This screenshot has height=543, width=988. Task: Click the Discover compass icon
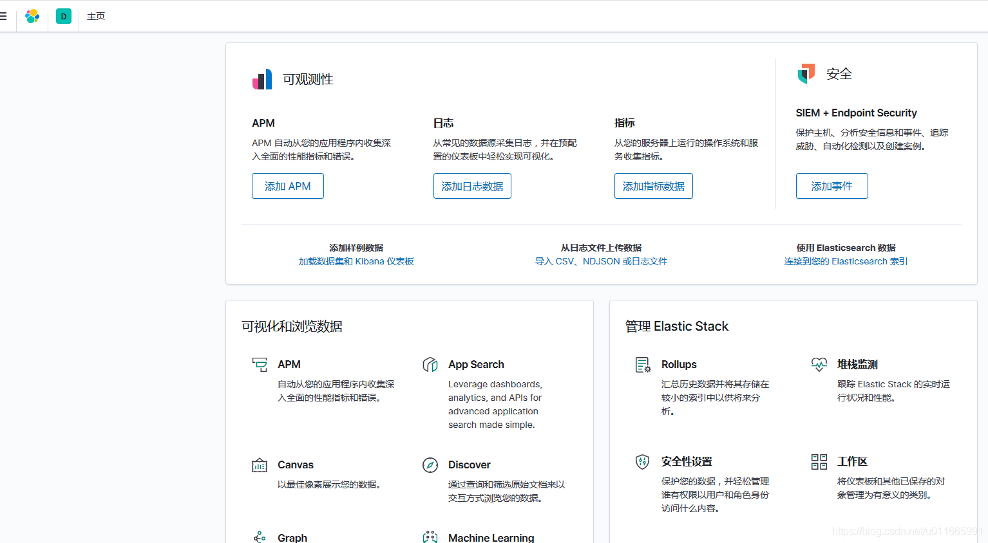[430, 465]
